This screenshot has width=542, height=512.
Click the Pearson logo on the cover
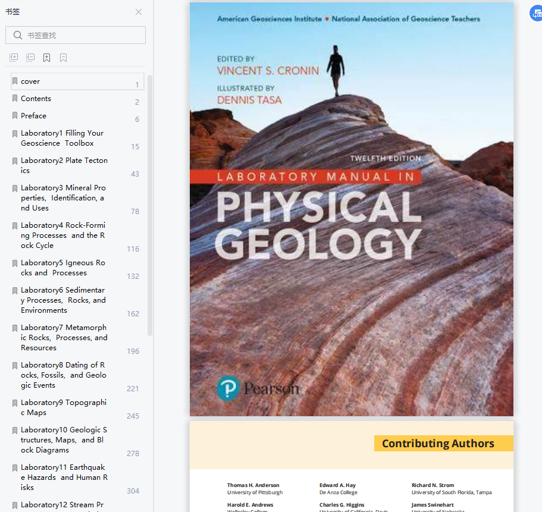point(258,388)
